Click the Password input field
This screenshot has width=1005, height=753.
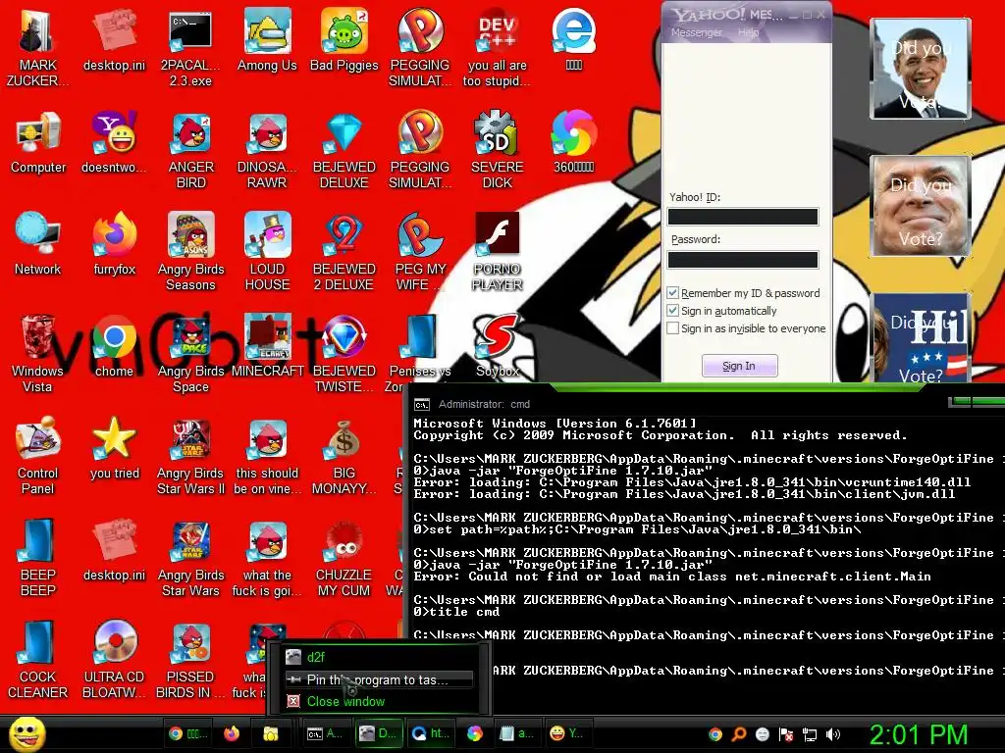coord(743,259)
